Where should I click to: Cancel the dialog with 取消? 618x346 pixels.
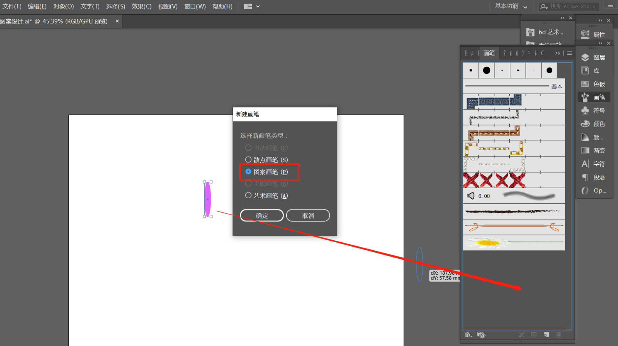pos(308,216)
